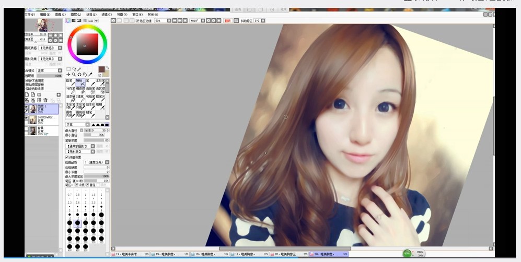Switch to document tab showing 33%
Image resolution: width=521 pixels, height=262 pixels.
pos(210,254)
